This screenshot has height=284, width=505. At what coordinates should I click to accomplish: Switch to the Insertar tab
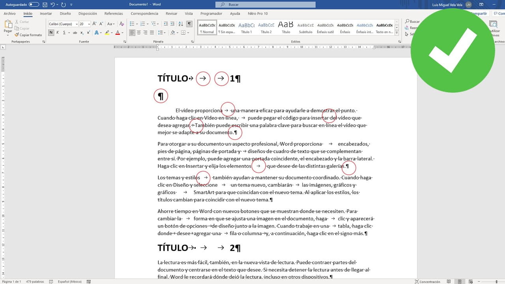(x=46, y=13)
